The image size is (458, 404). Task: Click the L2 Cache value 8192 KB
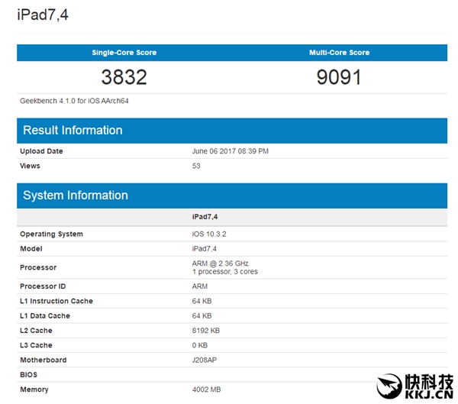206,331
